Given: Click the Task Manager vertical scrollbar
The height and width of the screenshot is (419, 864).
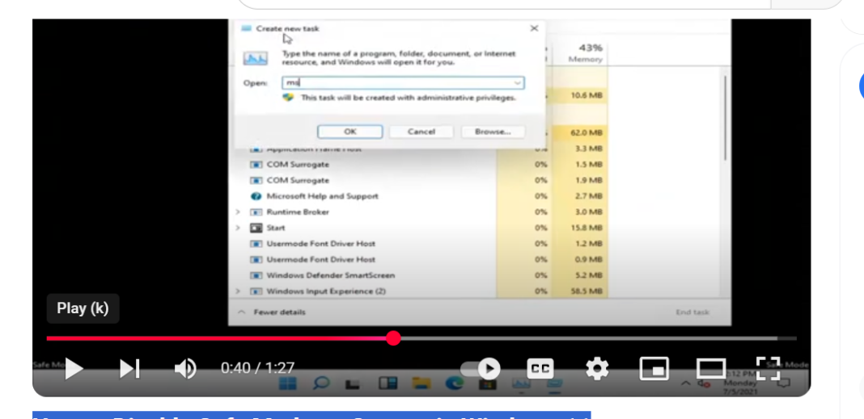Looking at the screenshot, I should click(x=725, y=118).
